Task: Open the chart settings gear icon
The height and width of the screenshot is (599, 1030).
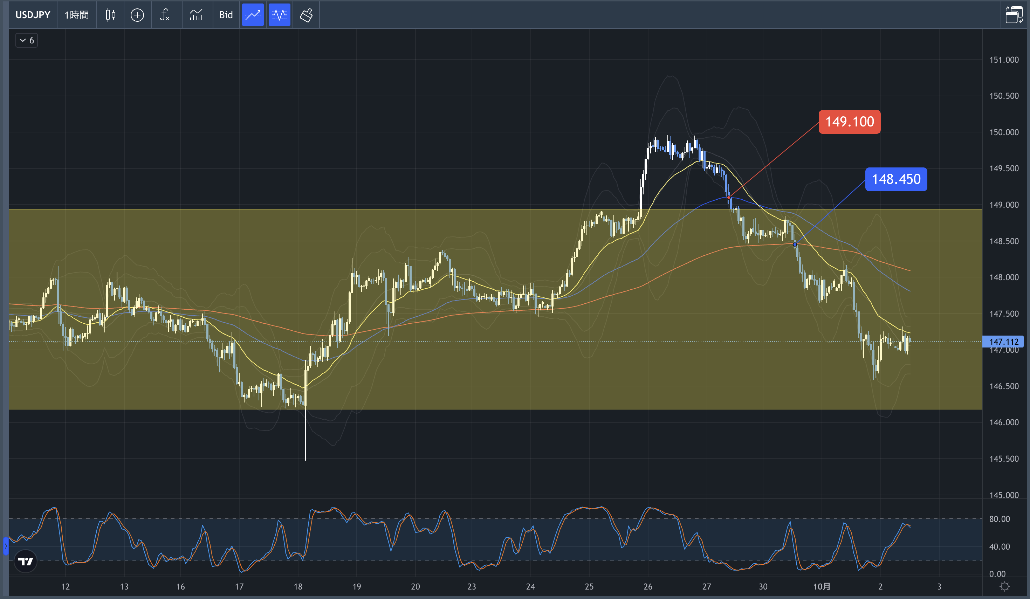Action: click(x=1005, y=587)
